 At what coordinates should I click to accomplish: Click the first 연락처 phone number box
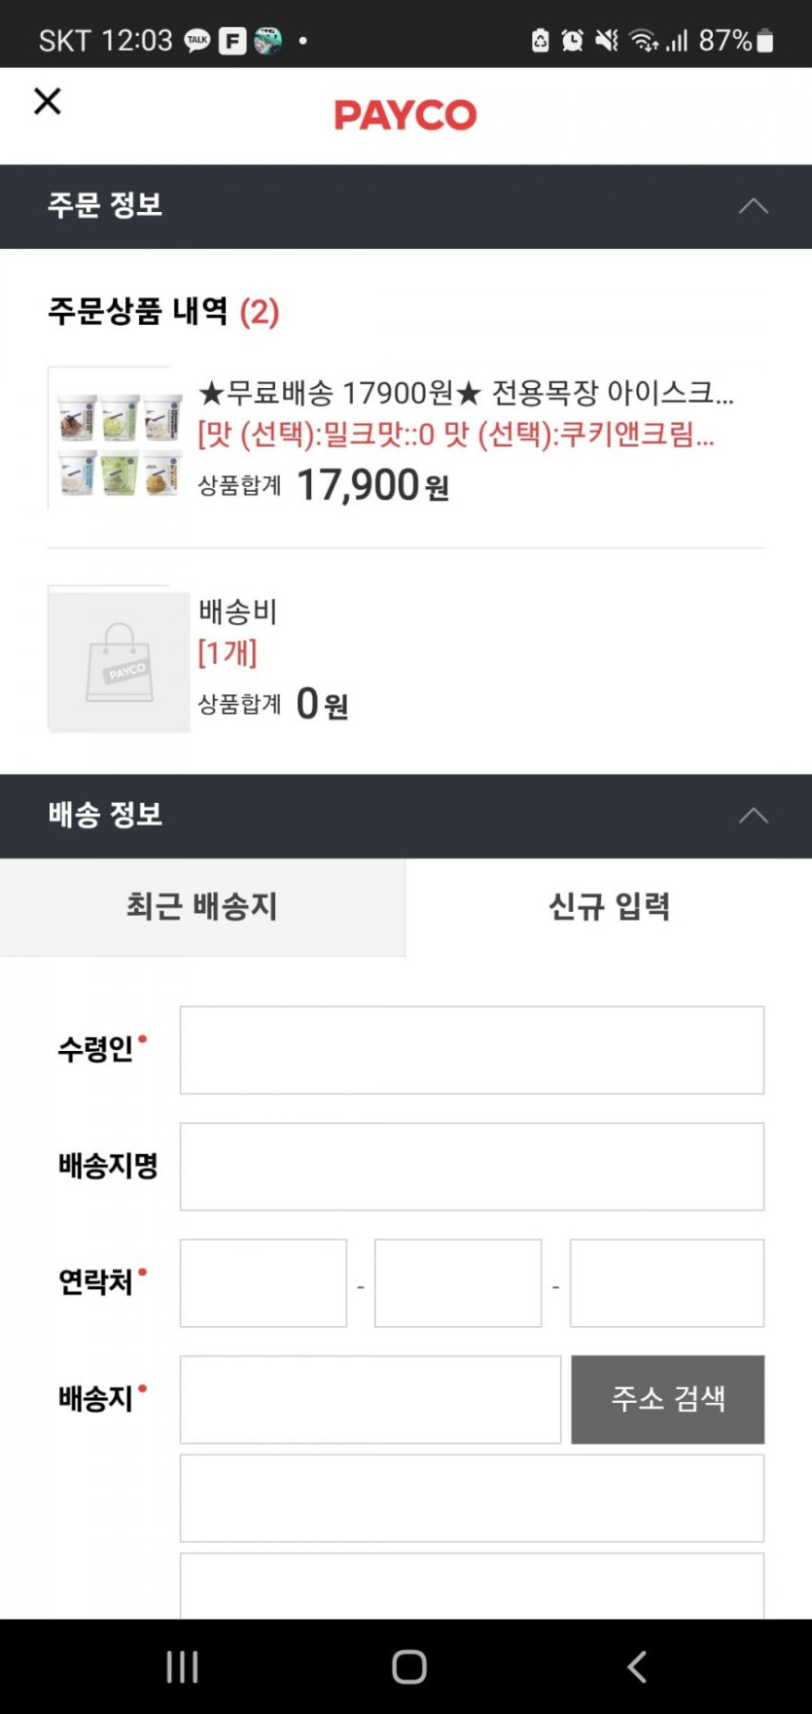[264, 1283]
